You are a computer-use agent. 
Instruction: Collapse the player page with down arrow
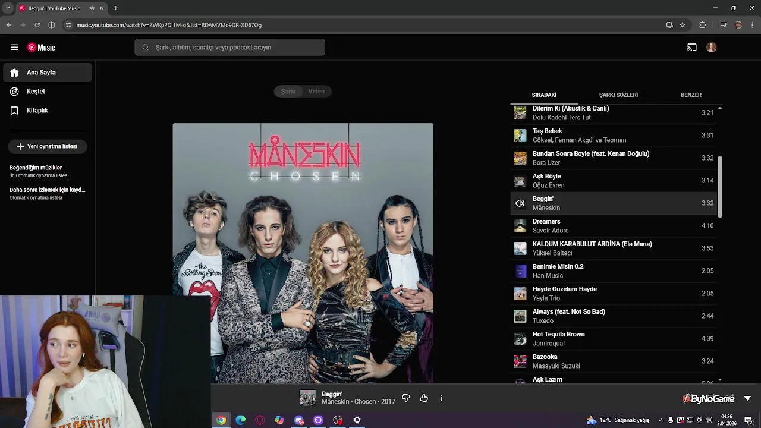click(x=747, y=398)
